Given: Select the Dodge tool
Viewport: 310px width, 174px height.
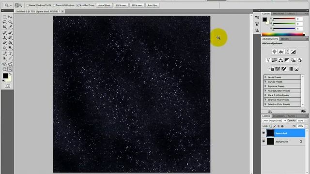Looking at the screenshot, I should pyautogui.click(x=10, y=47).
